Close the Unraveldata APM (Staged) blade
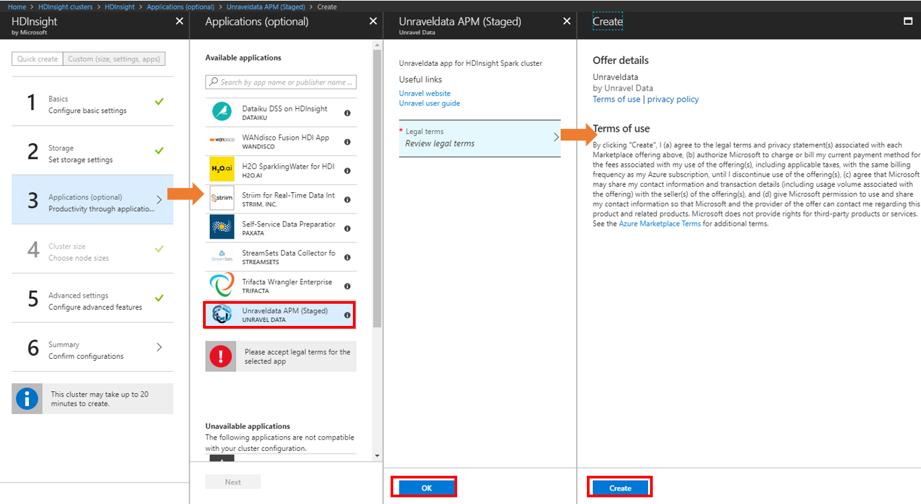The image size is (921, 504). coord(566,22)
